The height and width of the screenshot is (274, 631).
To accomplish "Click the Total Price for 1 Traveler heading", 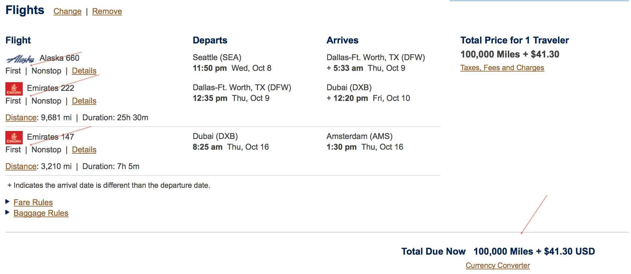I will tap(515, 40).
